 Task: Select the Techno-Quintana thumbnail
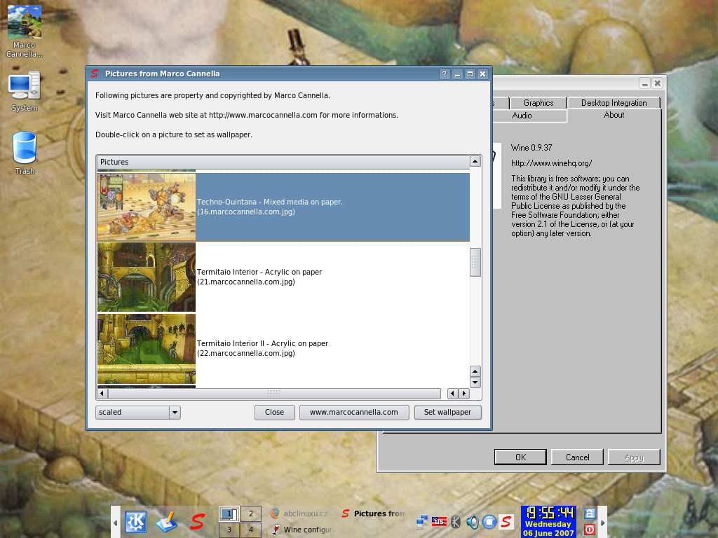click(x=147, y=207)
